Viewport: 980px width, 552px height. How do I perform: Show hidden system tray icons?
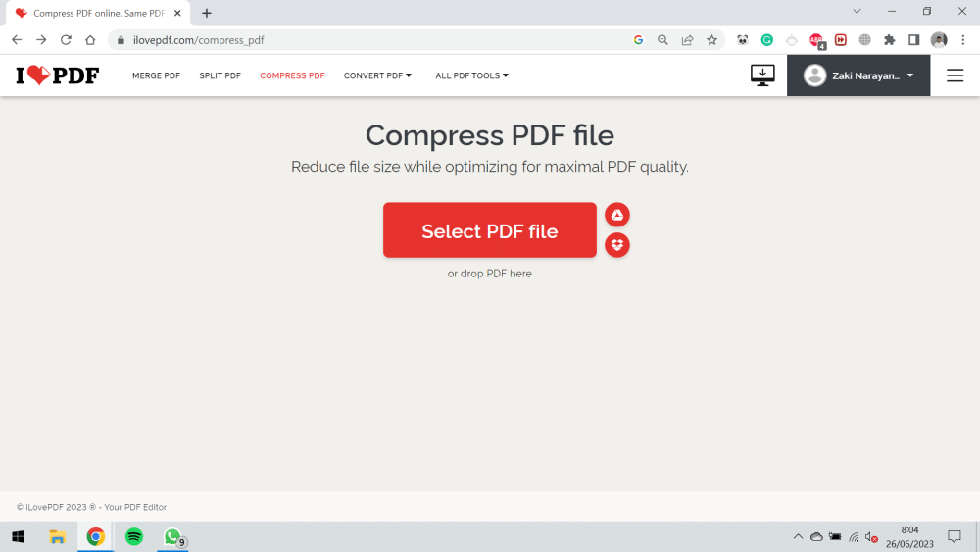[x=798, y=537]
